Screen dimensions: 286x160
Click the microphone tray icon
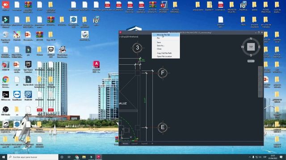pyautogui.click(x=253, y=157)
